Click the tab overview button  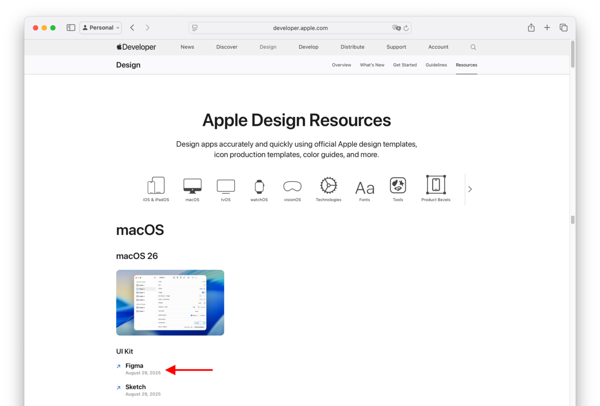pyautogui.click(x=563, y=27)
